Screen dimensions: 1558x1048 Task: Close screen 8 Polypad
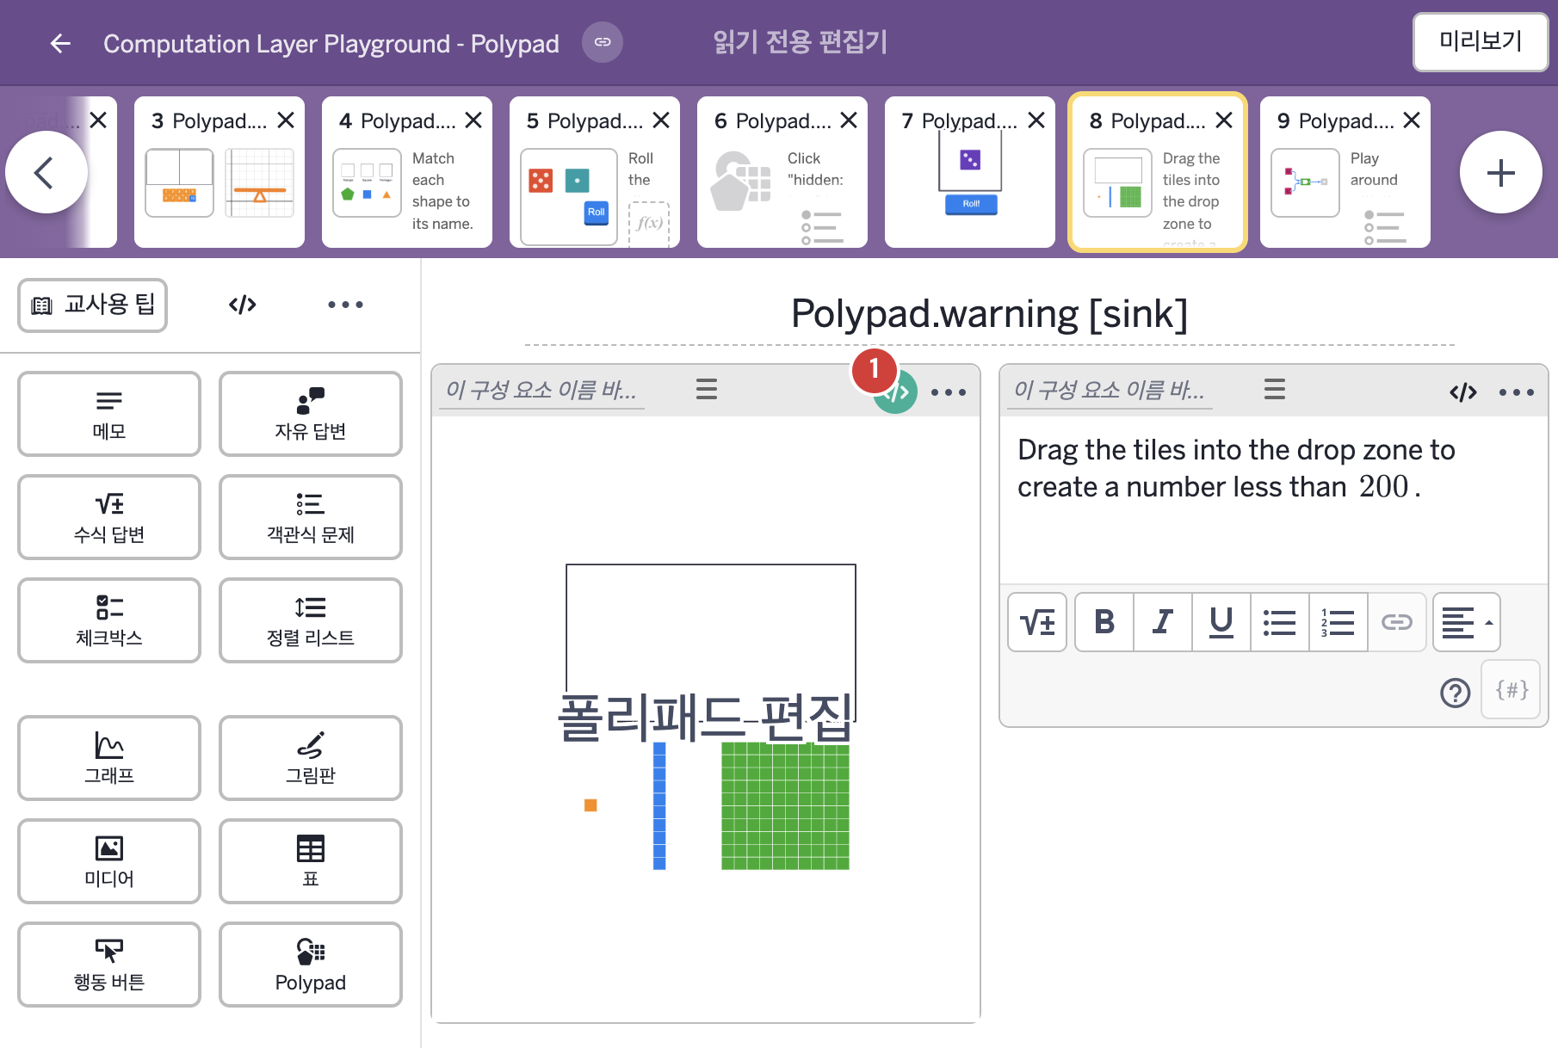pos(1224,120)
